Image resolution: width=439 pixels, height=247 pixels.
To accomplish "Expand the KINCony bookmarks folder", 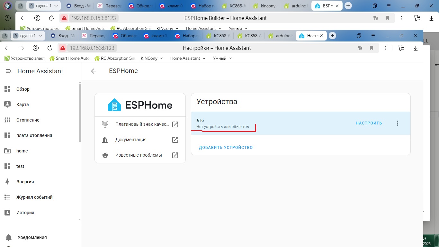I will pos(151,58).
